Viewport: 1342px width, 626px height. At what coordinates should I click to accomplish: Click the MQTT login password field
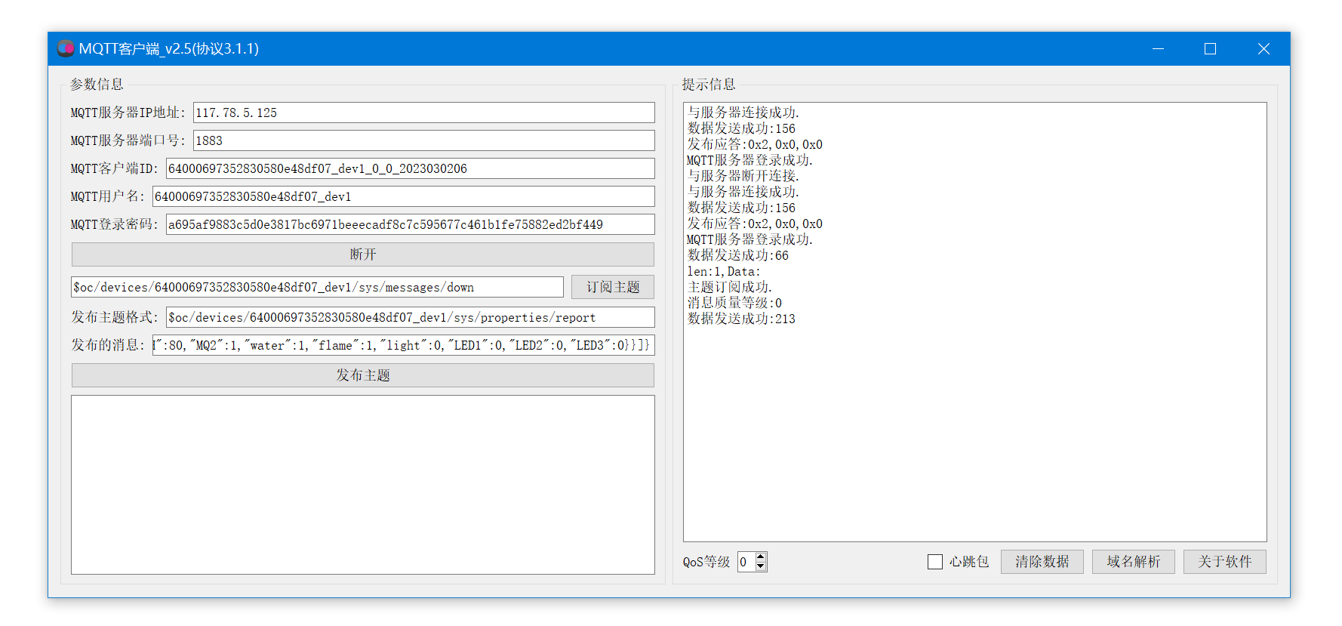410,224
